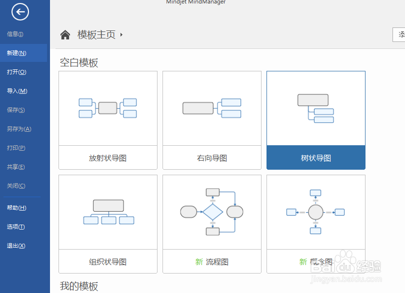The image size is (405, 293).
Task: Select 打印(P) in the sidebar
Action: (x=16, y=148)
